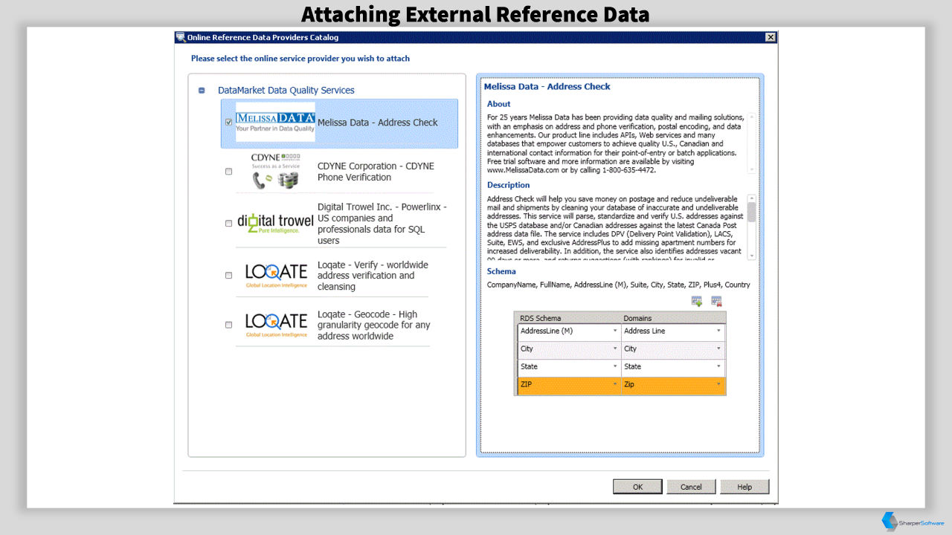Screen dimensions: 952x535
Task: Open the City Domains dropdown
Action: coord(718,348)
